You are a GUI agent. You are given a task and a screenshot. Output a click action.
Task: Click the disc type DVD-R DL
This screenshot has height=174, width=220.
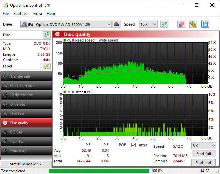[x=42, y=43]
